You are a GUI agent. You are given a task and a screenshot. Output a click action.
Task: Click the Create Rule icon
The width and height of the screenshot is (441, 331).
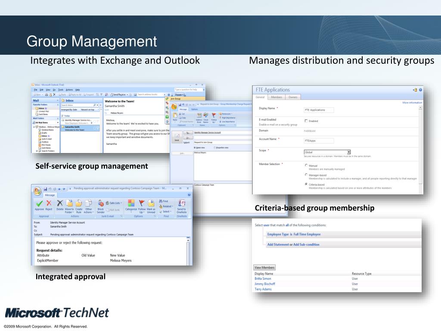coord(79,203)
